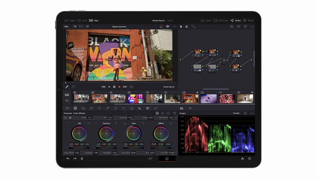Image resolution: width=317 pixels, height=179 pixels.
Task: Reset the Offset wheel
Action: [171, 123]
